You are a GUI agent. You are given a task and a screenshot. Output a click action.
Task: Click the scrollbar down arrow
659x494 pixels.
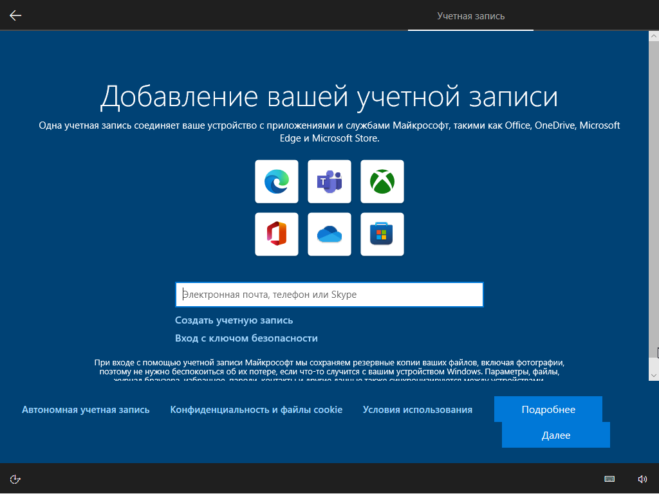point(654,376)
